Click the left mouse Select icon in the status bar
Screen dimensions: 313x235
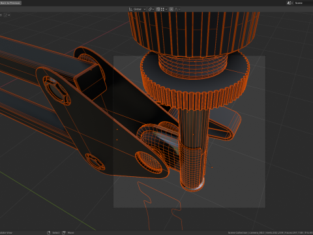point(49,232)
